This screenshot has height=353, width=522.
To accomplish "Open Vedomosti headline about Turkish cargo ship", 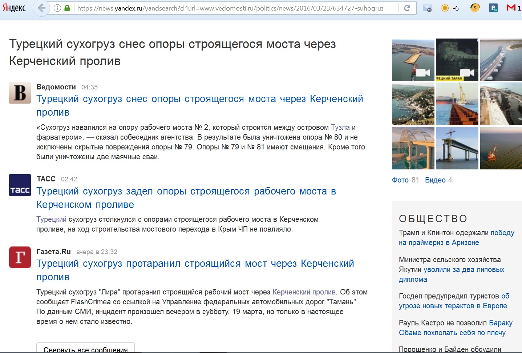I will point(200,105).
